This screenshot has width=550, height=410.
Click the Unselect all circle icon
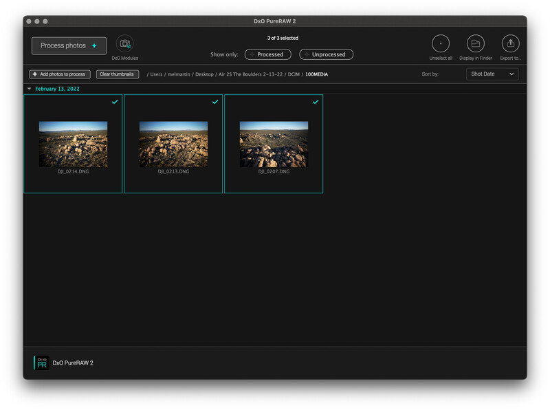440,44
